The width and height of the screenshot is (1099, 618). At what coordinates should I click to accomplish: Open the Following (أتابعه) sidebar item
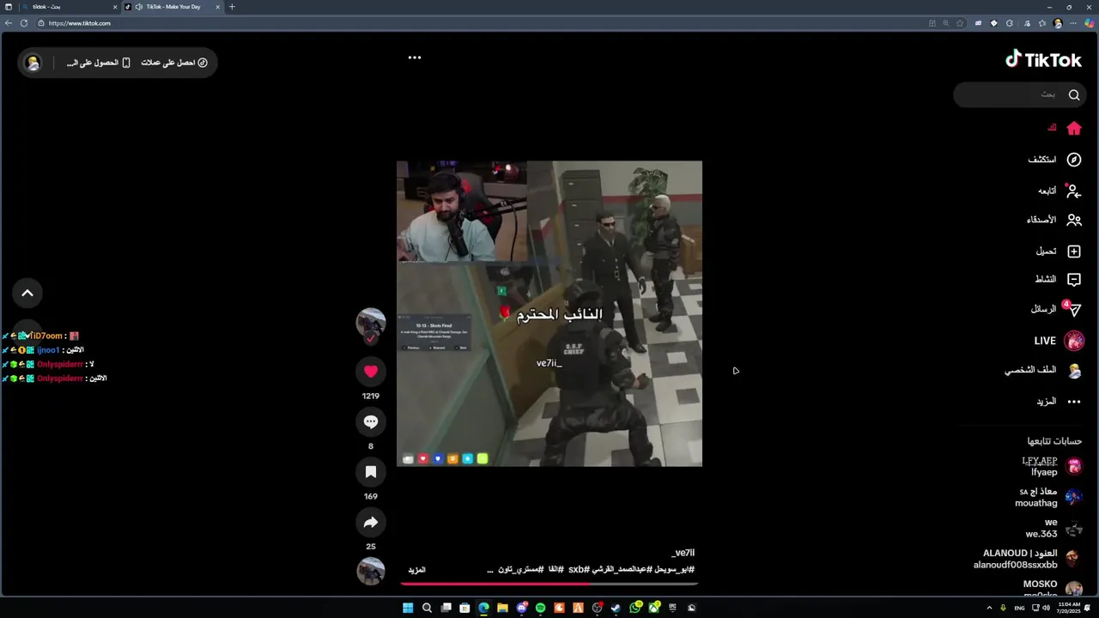[x=1059, y=191]
